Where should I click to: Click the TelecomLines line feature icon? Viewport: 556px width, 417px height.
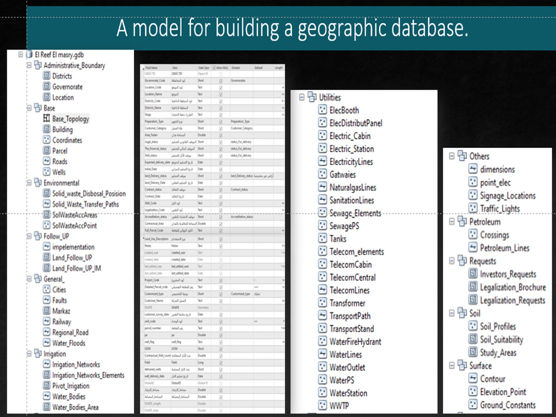[322, 290]
